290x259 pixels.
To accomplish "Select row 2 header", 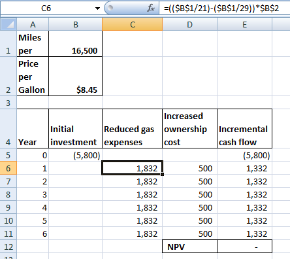I will pos(8,77).
